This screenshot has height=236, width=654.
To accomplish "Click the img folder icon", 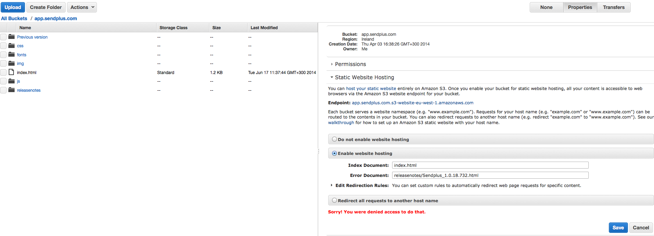I will (x=11, y=63).
